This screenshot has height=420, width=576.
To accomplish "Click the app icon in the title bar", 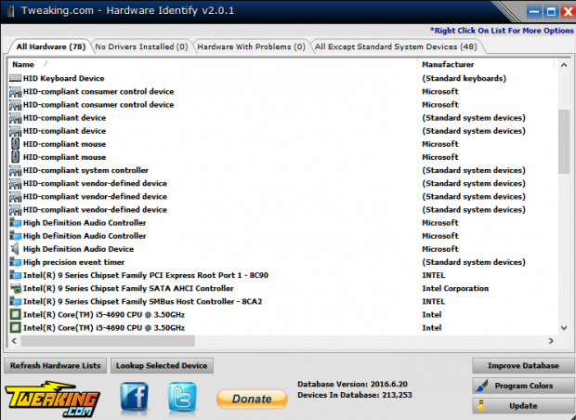I will (x=10, y=11).
